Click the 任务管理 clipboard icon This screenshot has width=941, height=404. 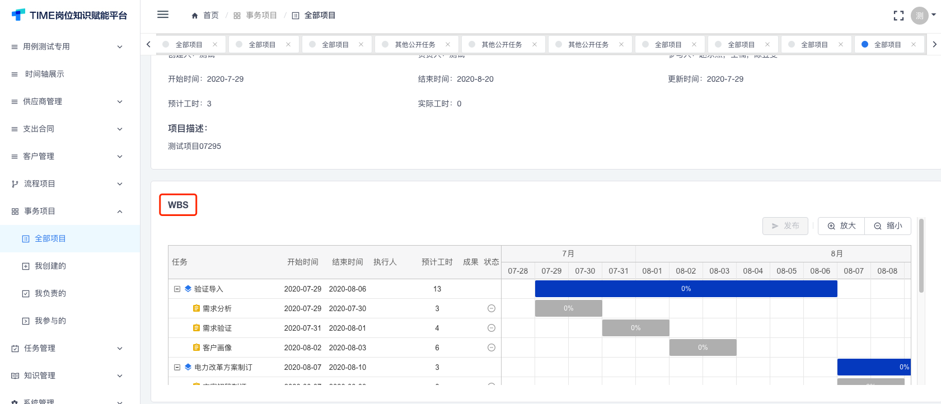[x=15, y=349]
